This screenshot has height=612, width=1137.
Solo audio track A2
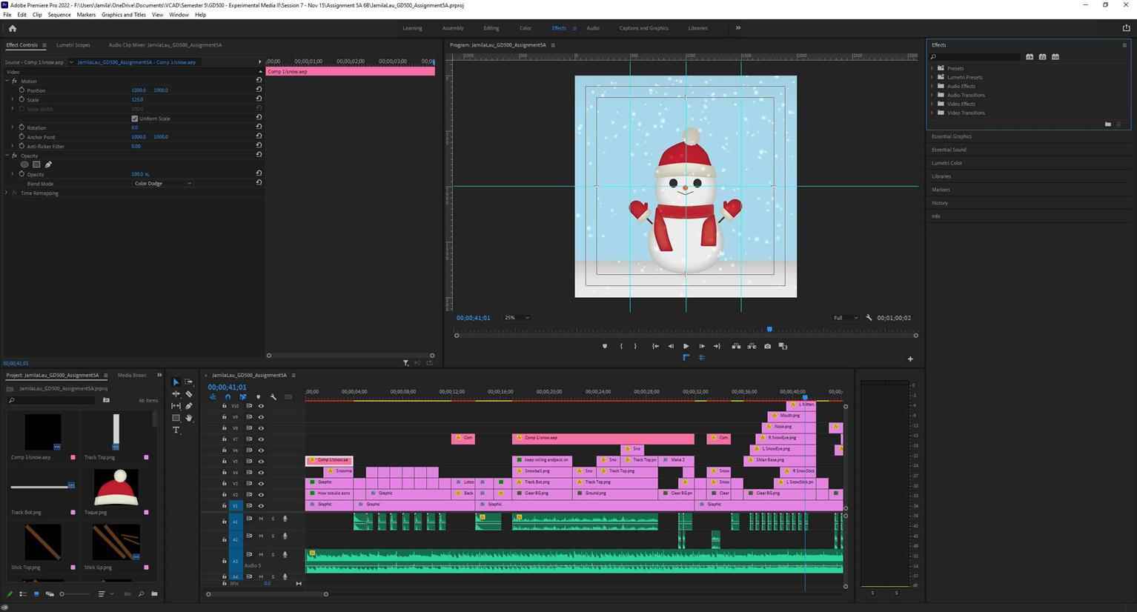[x=273, y=536]
